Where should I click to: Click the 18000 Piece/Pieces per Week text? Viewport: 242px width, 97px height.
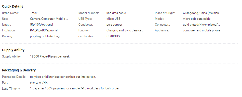pos(50,56)
